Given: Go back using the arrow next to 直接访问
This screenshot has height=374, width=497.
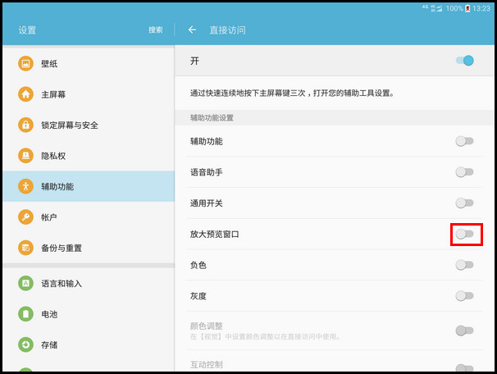Looking at the screenshot, I should click(192, 30).
